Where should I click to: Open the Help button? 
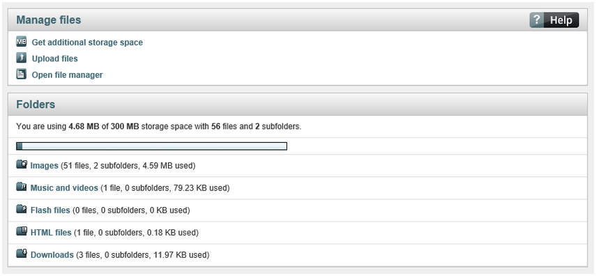(554, 20)
